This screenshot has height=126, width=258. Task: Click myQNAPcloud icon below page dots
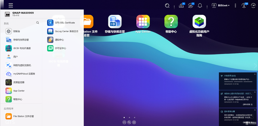pos(124,122)
